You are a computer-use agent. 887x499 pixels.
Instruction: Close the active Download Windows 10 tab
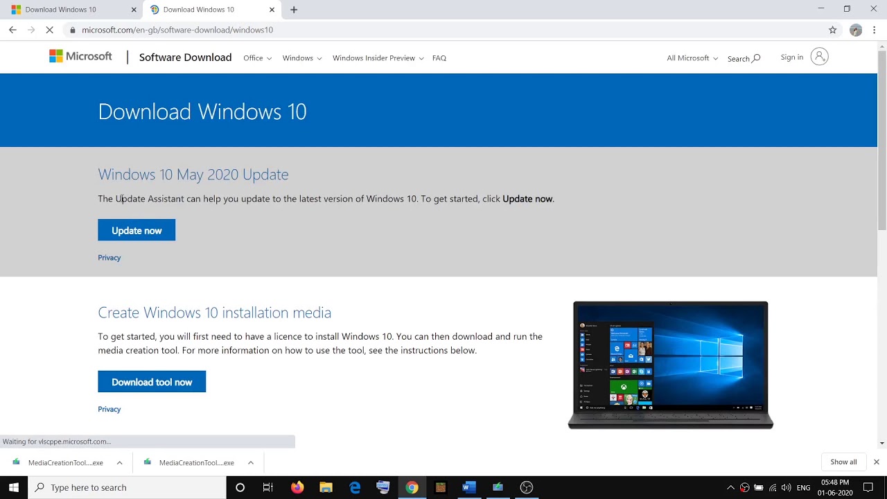coord(272,10)
